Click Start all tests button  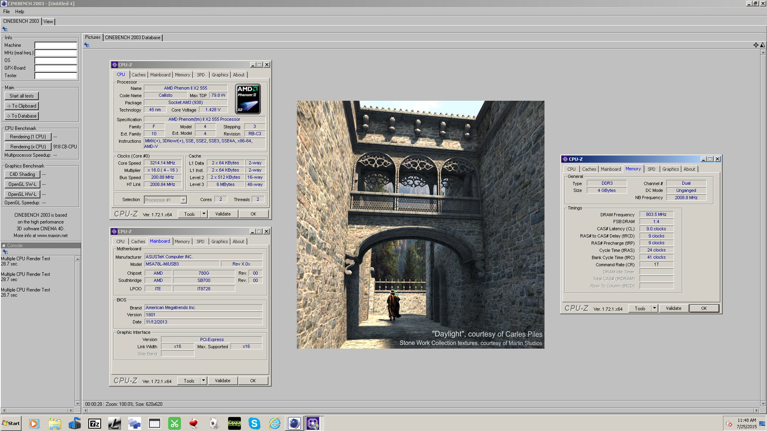(22, 96)
